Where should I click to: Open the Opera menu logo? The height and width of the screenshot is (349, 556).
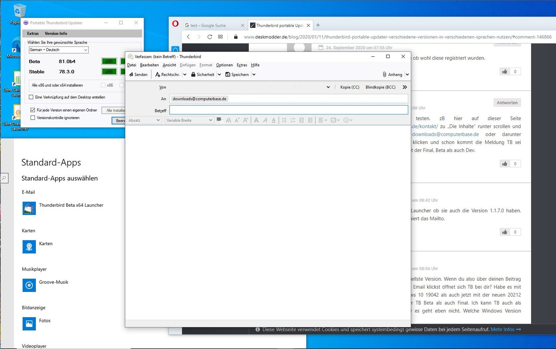click(x=176, y=24)
